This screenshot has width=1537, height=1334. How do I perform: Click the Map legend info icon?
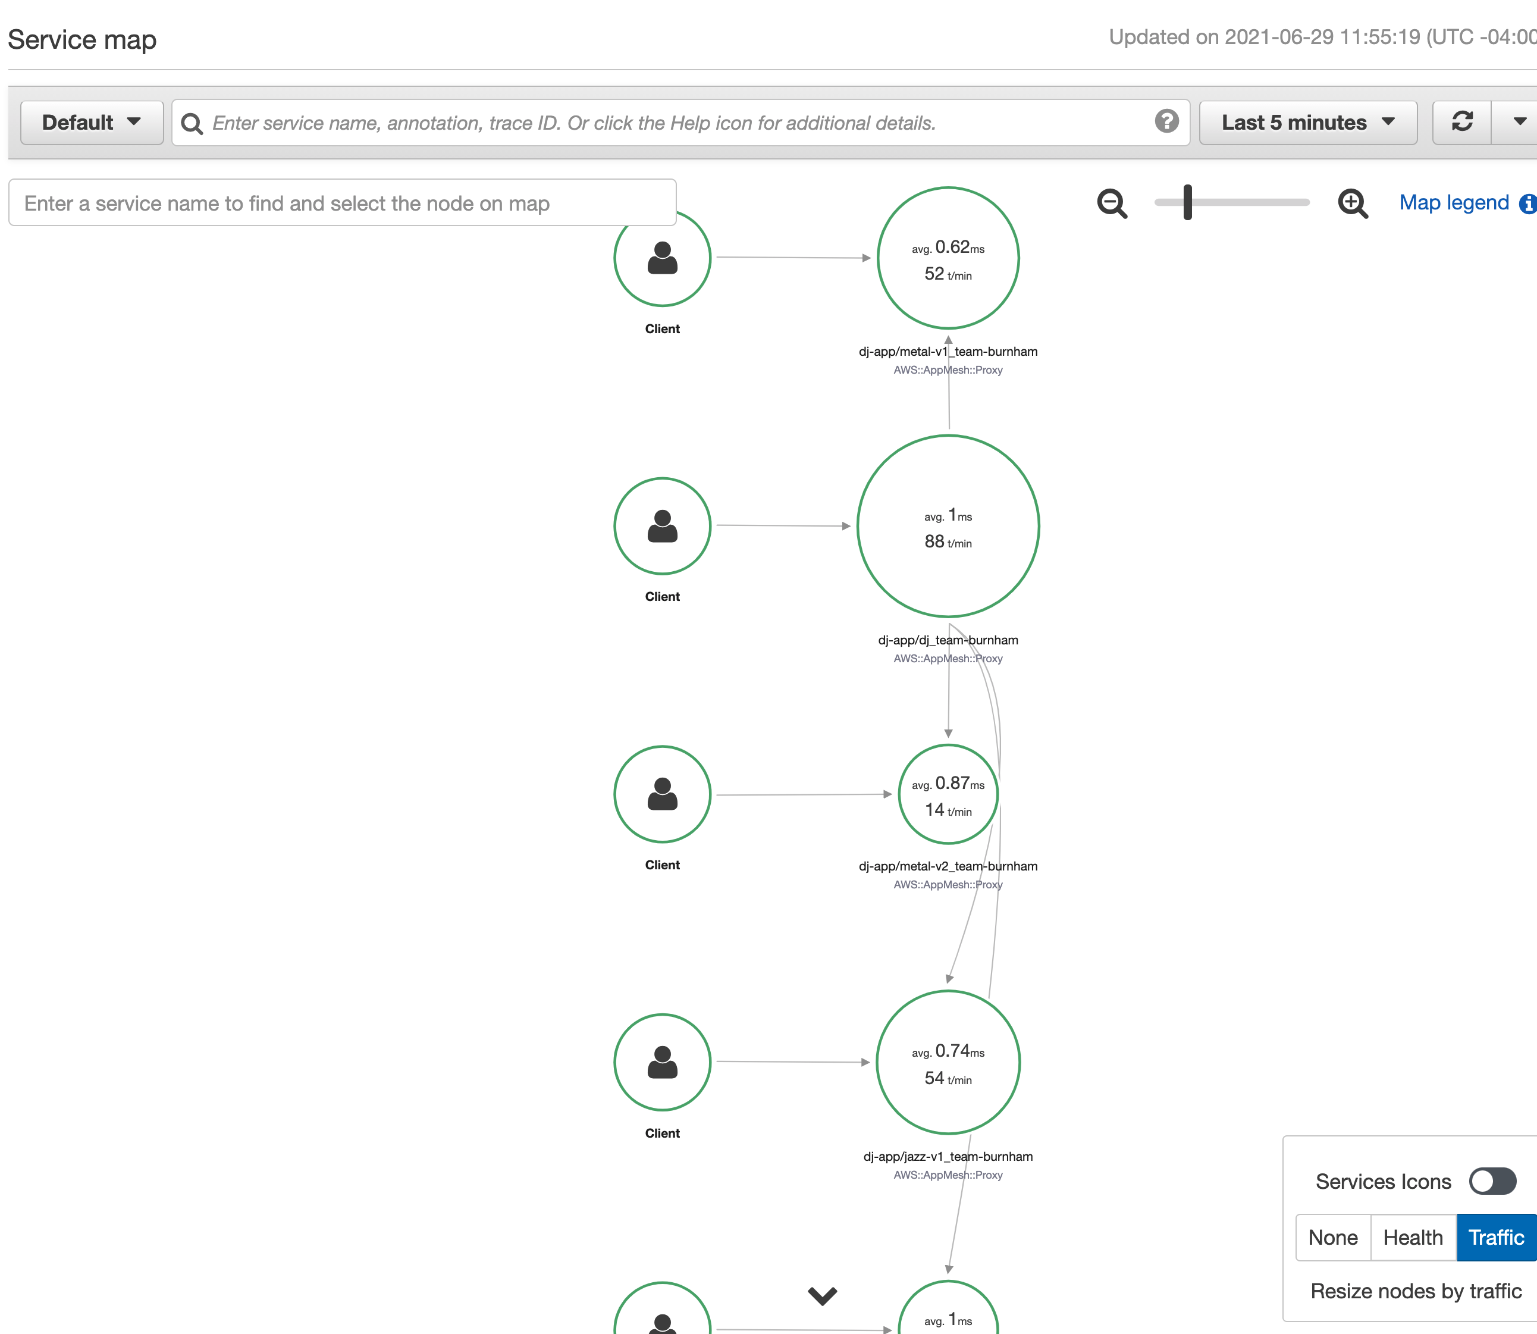click(1527, 203)
